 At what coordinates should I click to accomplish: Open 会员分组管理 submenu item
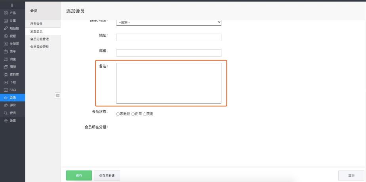tap(40, 39)
